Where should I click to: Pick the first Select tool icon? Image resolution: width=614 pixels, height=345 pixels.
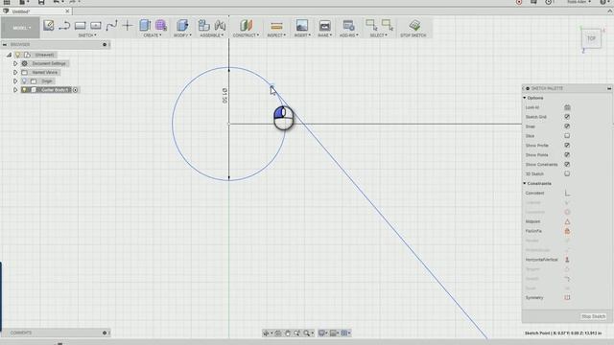371,26
